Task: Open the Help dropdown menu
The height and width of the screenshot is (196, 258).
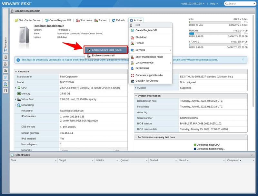Action: tap(214, 4)
